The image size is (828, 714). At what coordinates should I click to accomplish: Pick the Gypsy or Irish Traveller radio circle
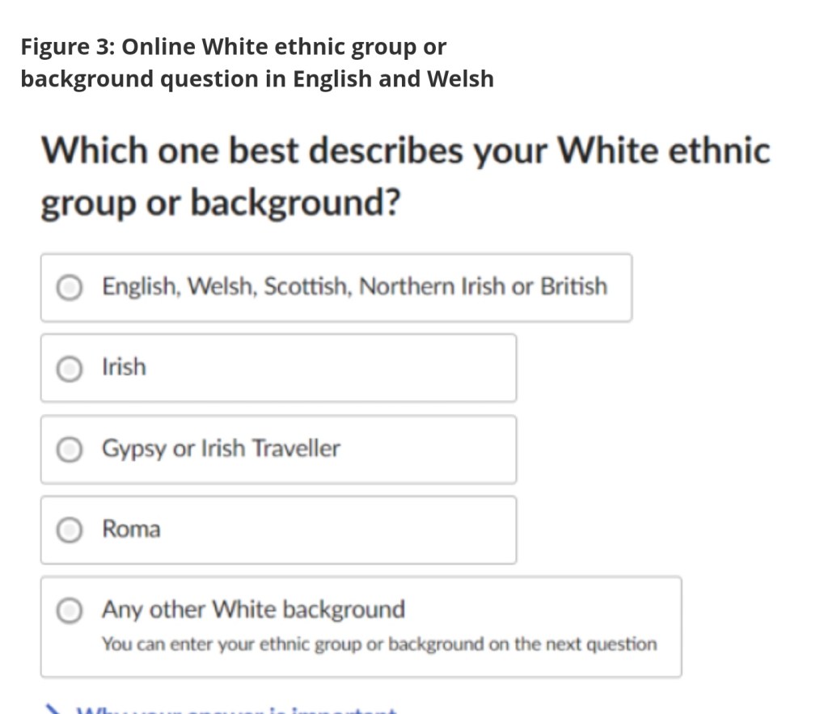click(x=70, y=450)
